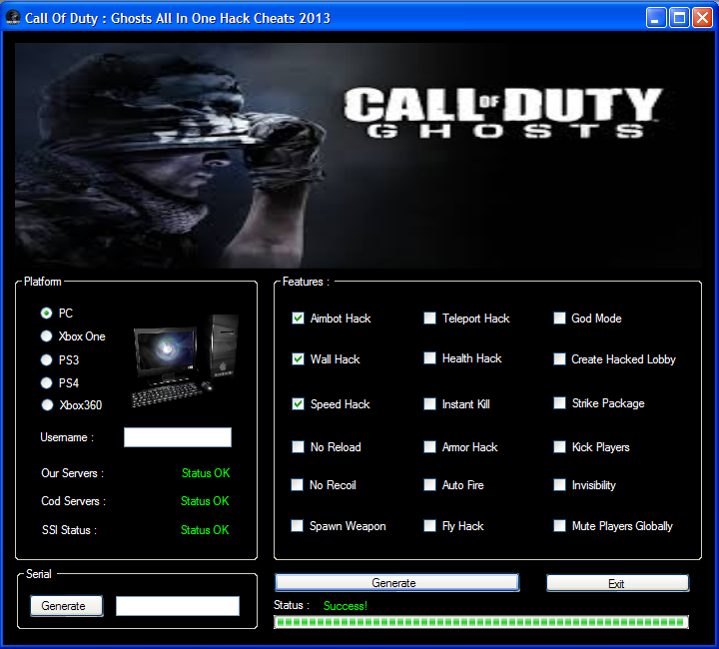Check the Teleport Hack box

(429, 319)
